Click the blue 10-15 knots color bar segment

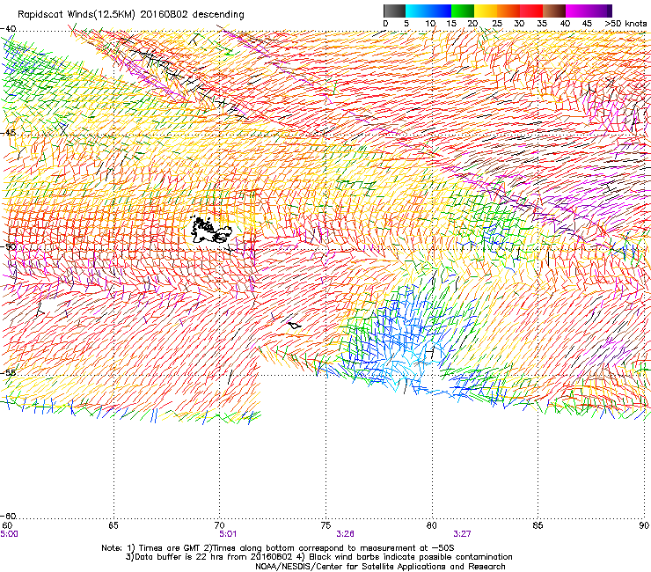(440, 11)
